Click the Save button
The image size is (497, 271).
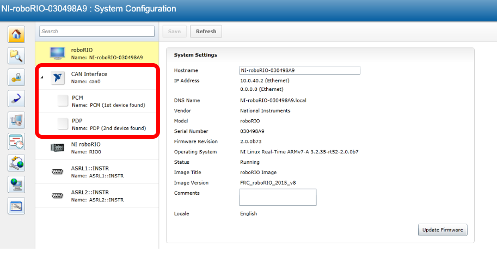pos(174,32)
